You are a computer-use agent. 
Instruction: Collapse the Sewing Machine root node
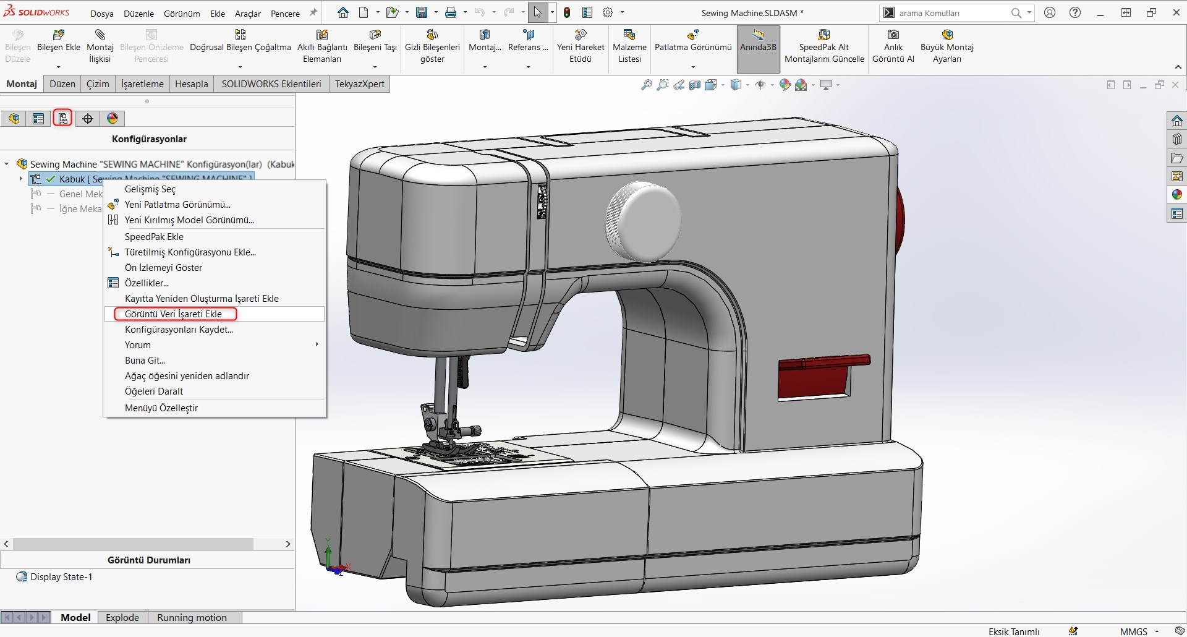(x=7, y=164)
